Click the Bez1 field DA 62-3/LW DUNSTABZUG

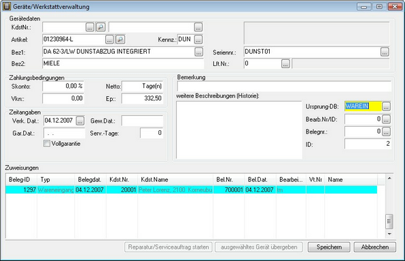(118, 52)
